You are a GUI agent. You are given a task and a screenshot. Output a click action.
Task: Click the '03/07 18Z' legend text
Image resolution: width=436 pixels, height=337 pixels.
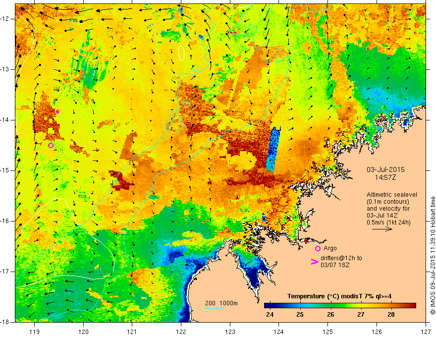point(335,265)
